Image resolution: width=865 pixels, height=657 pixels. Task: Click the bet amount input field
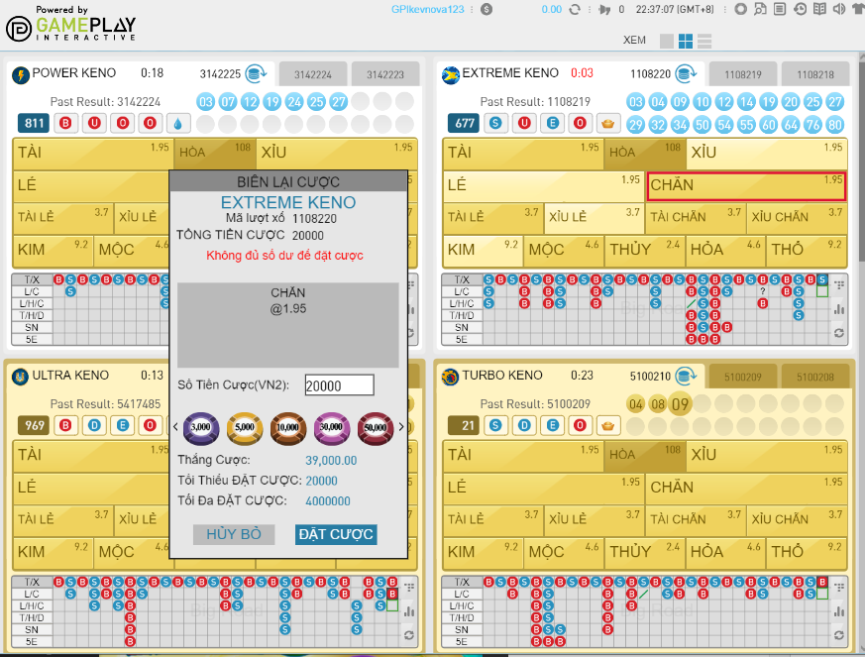click(339, 385)
